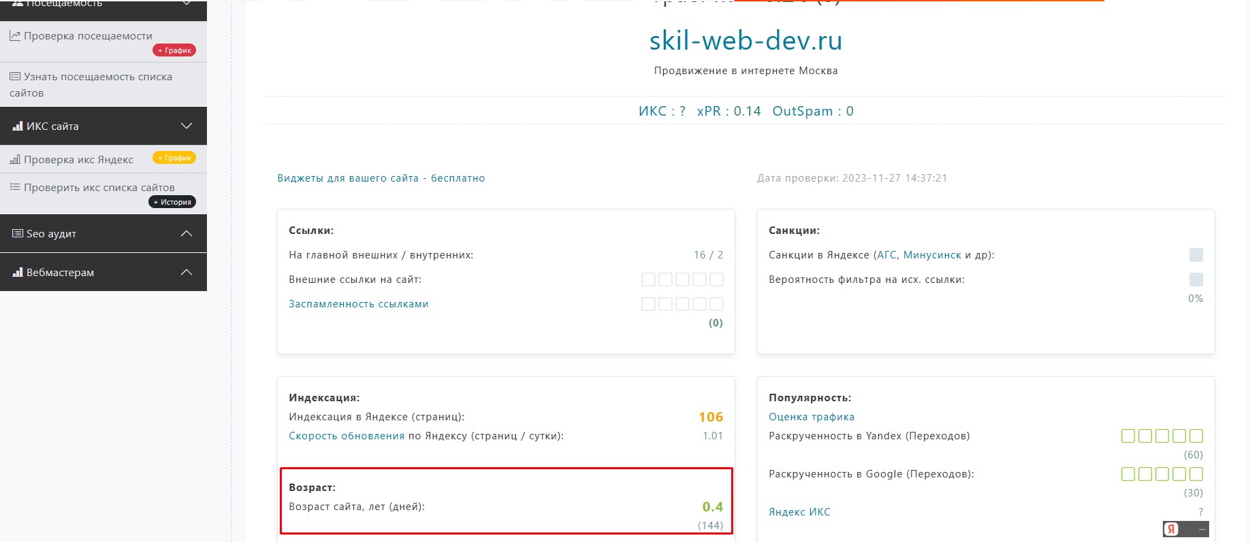Click the xPR : 0.14 metric
The image size is (1250, 542).
[x=729, y=111]
